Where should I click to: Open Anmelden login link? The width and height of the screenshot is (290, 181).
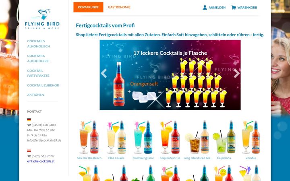217,8
